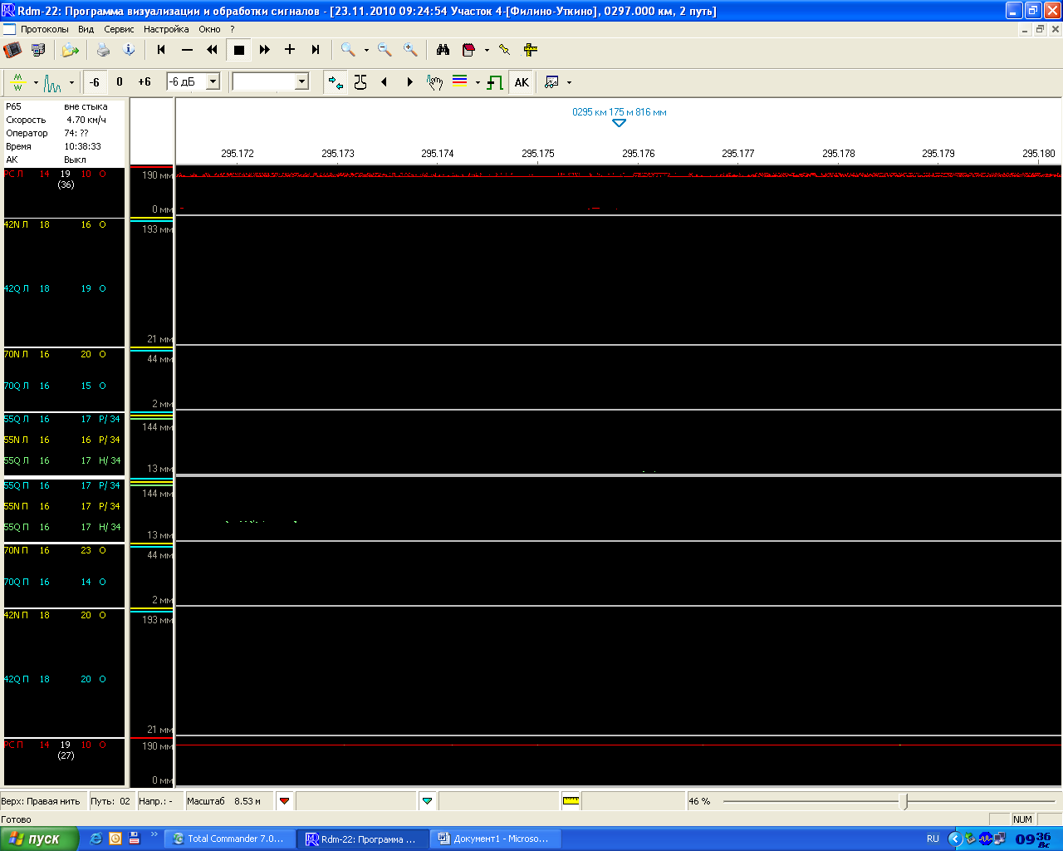Open search with the binoculars icon
The image size is (1063, 851).
pyautogui.click(x=443, y=50)
